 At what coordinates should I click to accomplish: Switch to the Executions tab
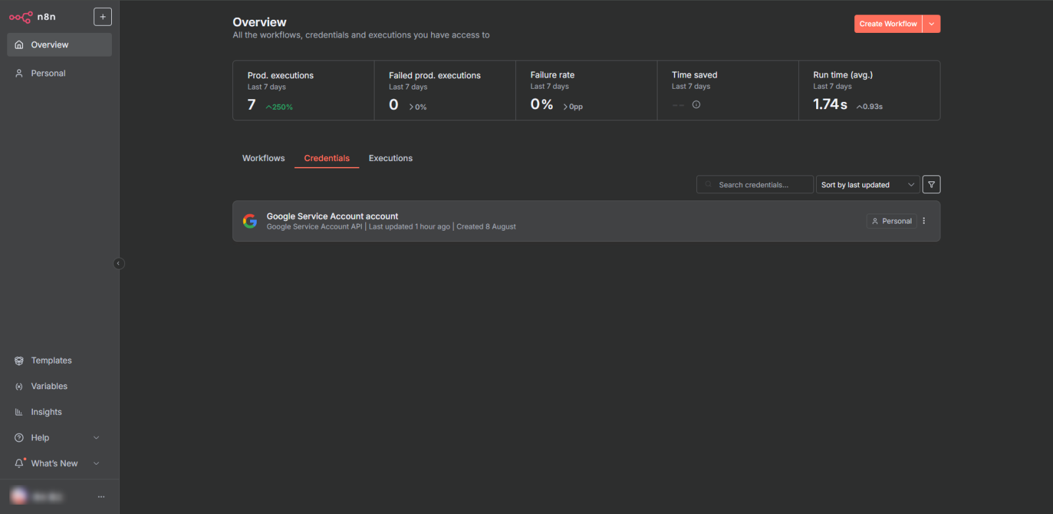[390, 158]
